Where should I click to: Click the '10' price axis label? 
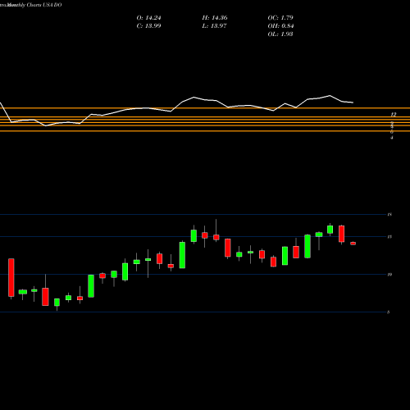tap(389, 275)
